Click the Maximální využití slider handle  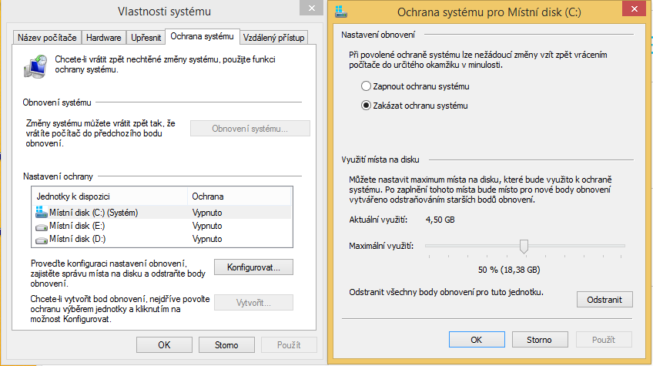pos(524,246)
